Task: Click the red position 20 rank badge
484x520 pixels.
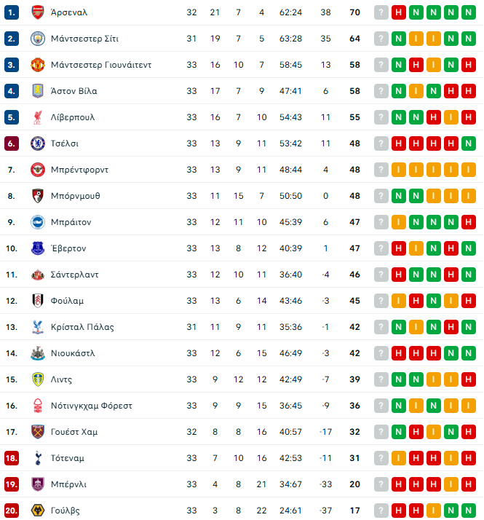Action: click(x=12, y=511)
